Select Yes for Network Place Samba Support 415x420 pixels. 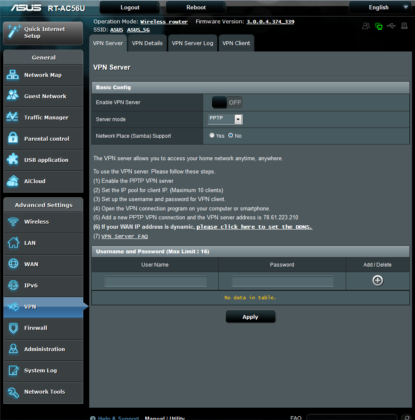tap(212, 135)
